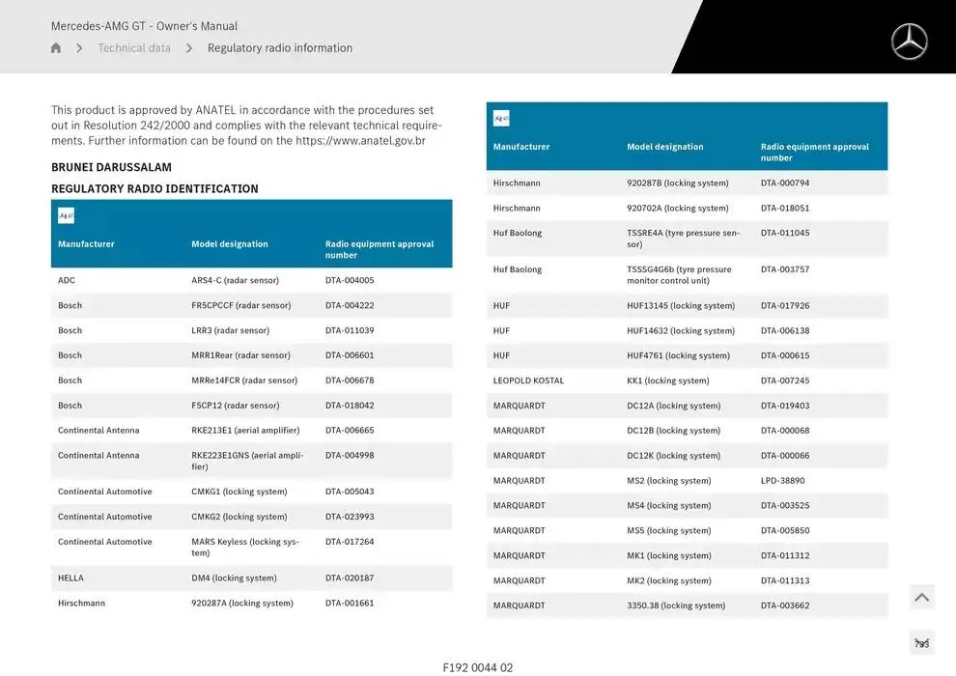Click the home icon in the breadcrumb
This screenshot has height=676, width=956.
point(56,48)
